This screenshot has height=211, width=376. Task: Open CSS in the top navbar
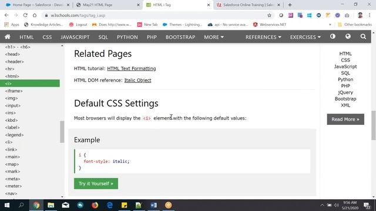[47, 37]
